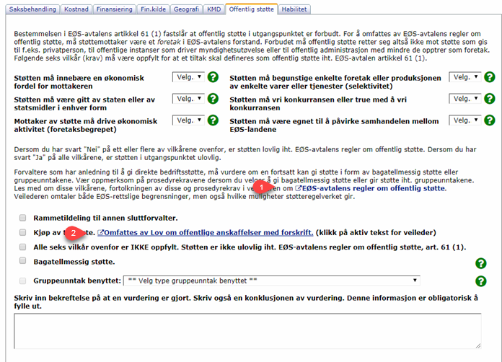Click external-link icon before Omfattes av Lov
502x362 pixels.
(x=100, y=233)
